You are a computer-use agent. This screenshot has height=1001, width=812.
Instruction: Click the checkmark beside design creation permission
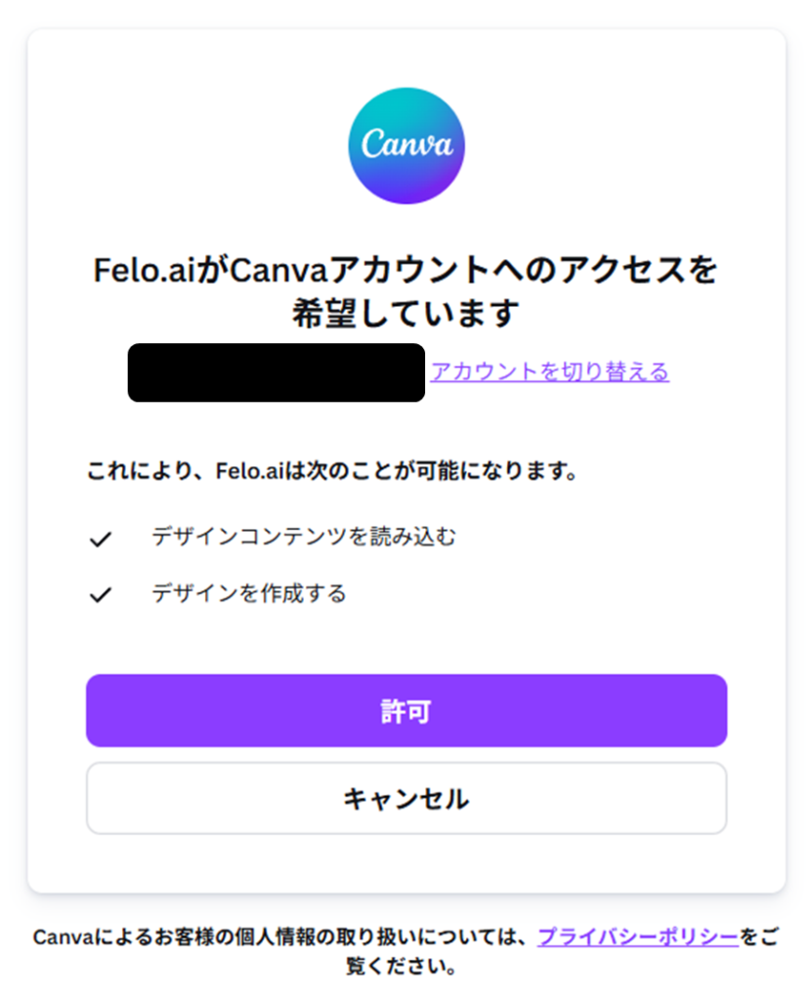(101, 592)
